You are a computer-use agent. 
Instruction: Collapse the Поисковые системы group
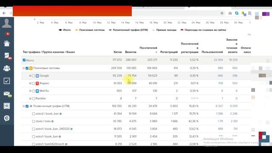24,68
